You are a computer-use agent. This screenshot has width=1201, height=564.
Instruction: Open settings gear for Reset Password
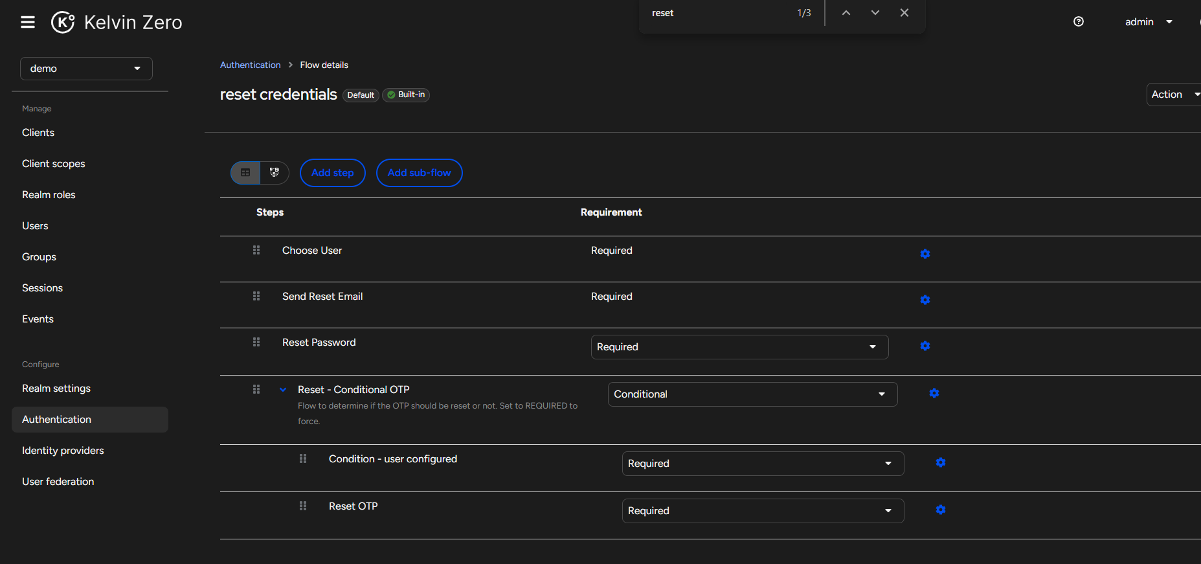click(x=925, y=346)
